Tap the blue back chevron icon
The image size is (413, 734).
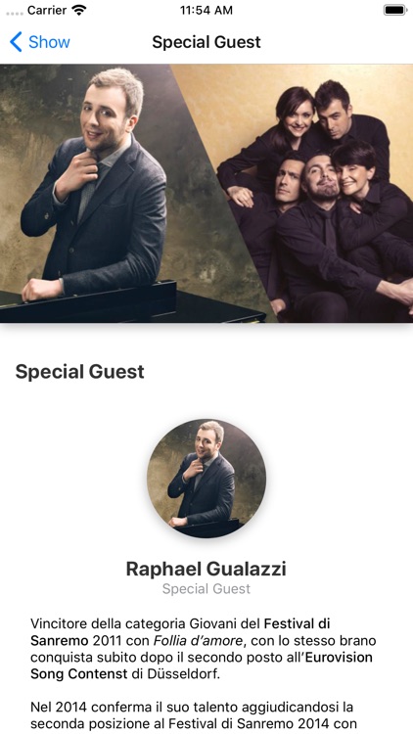click(x=16, y=42)
